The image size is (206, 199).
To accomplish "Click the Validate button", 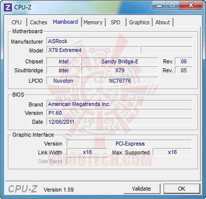I will point(142,189).
